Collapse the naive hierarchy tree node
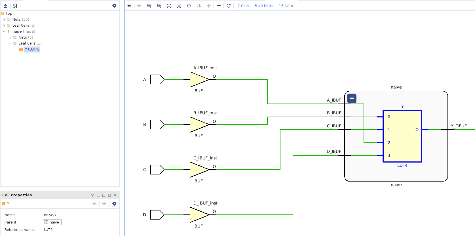 [x=4, y=31]
